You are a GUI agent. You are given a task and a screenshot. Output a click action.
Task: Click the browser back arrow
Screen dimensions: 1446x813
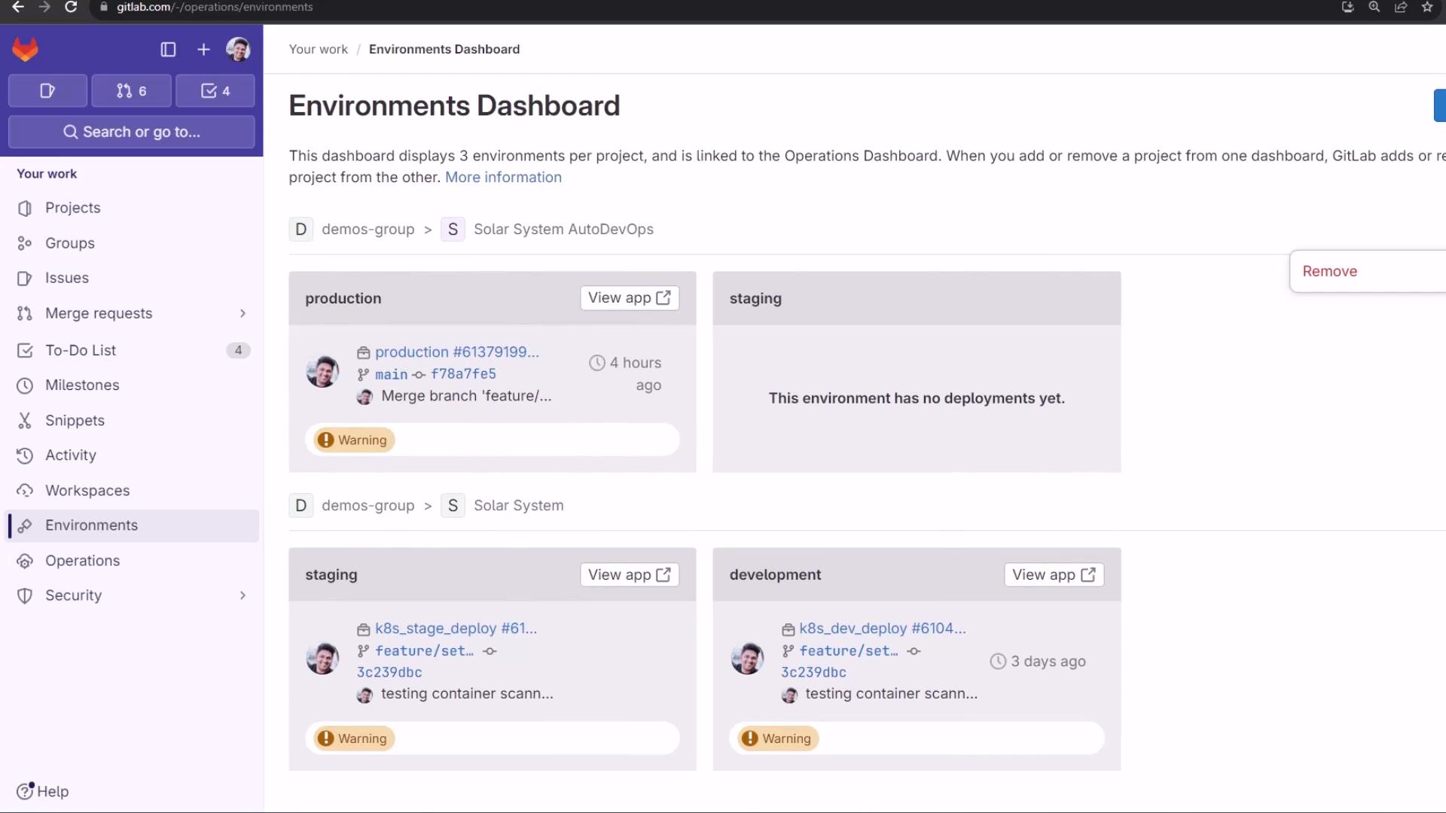tap(18, 8)
